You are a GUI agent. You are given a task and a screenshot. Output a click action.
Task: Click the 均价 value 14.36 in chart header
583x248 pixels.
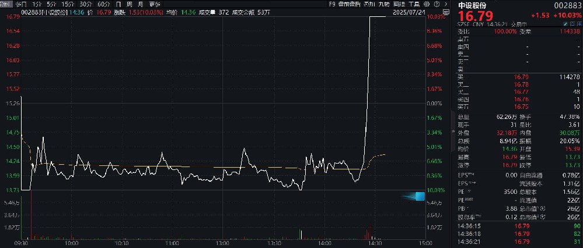click(188, 12)
